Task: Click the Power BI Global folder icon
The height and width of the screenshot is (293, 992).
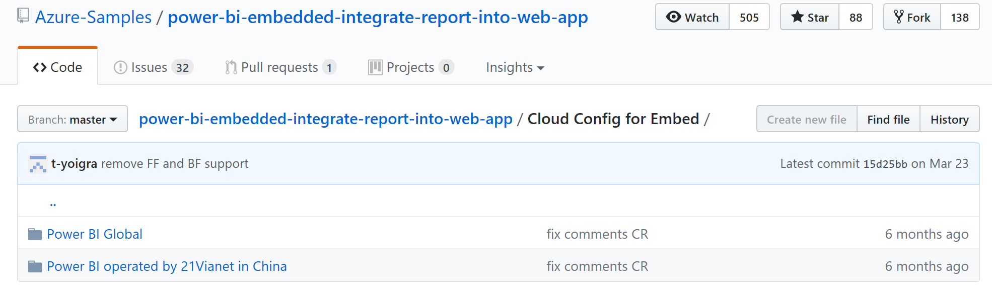Action: click(x=35, y=234)
